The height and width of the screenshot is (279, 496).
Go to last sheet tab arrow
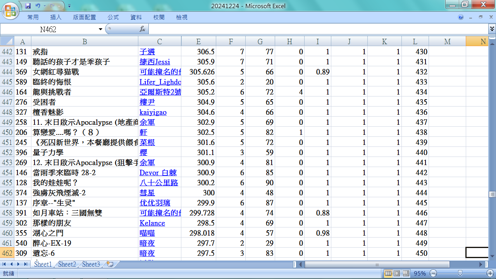(x=26, y=264)
